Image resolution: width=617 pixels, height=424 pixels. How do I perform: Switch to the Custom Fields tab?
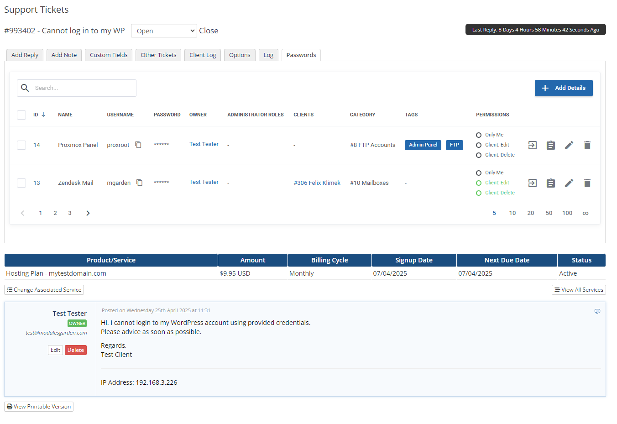point(109,55)
